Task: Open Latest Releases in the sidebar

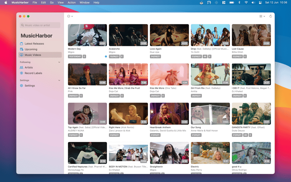Action: [34, 44]
